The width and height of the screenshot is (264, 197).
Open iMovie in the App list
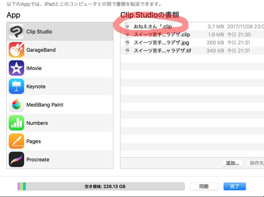16,68
